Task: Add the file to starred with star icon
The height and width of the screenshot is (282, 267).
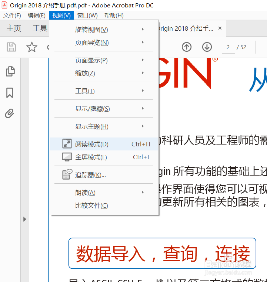Action: pos(32,47)
